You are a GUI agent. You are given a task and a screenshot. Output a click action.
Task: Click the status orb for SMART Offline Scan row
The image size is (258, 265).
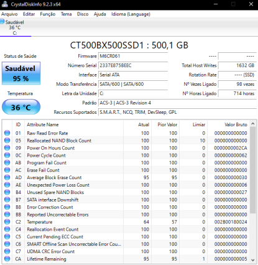[x=7, y=244]
